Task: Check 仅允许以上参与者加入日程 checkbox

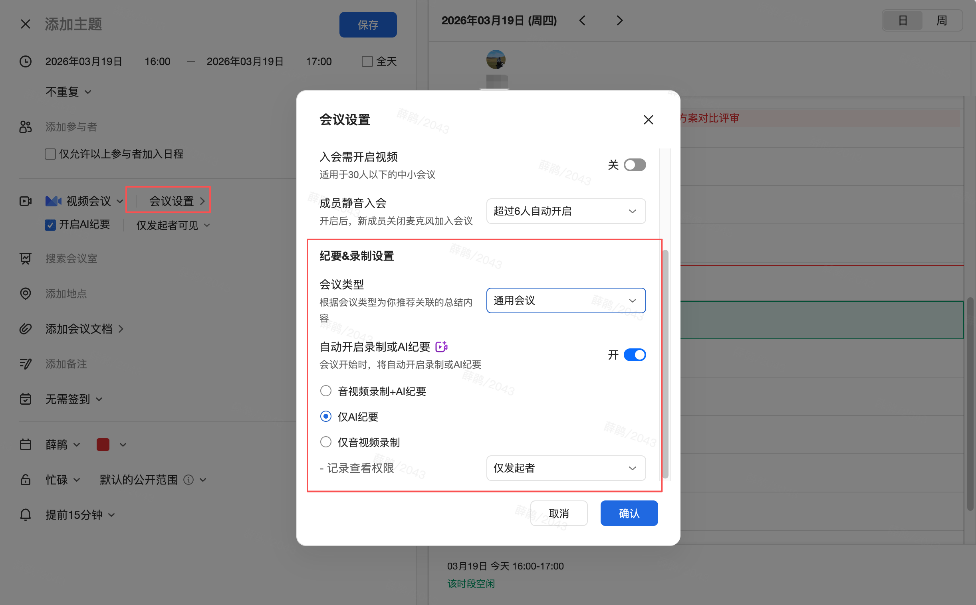Action: tap(50, 154)
